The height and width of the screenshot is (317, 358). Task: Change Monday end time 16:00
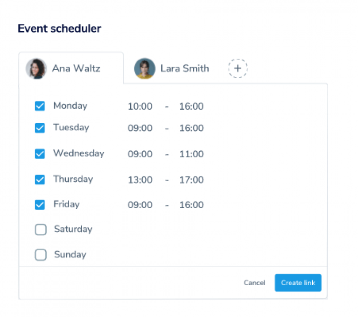click(191, 106)
